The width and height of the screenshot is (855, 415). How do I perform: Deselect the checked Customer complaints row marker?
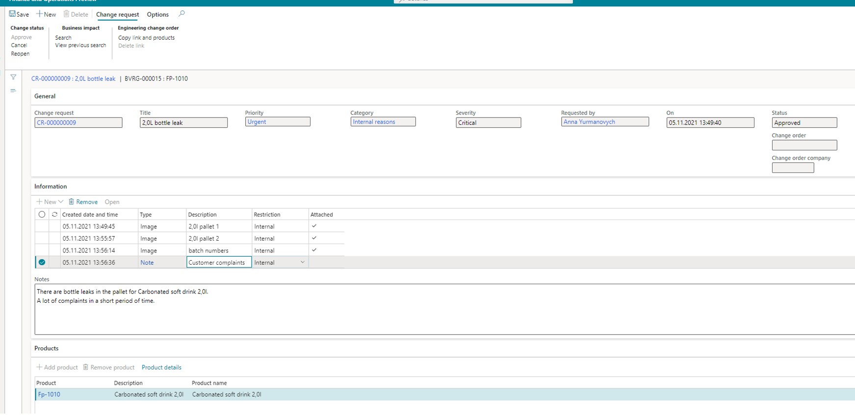[42, 262]
